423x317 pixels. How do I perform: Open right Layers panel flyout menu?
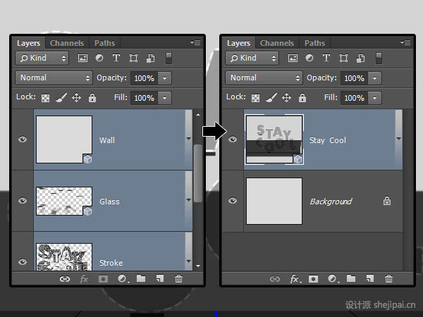pos(405,42)
